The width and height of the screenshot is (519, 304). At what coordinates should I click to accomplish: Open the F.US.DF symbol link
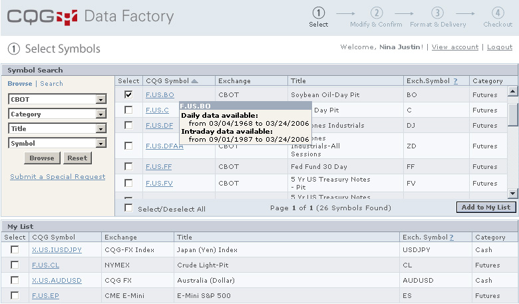[x=159, y=125]
